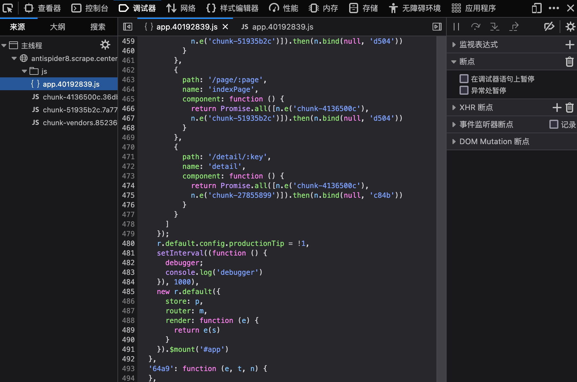The width and height of the screenshot is (577, 382).
Task: Click the element picker icon
Action: tap(8, 8)
